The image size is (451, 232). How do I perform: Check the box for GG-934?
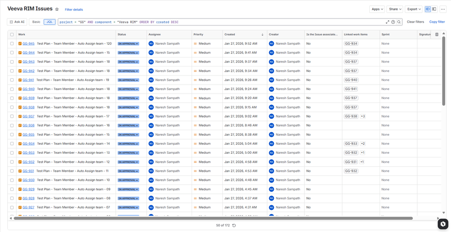(x=12, y=144)
